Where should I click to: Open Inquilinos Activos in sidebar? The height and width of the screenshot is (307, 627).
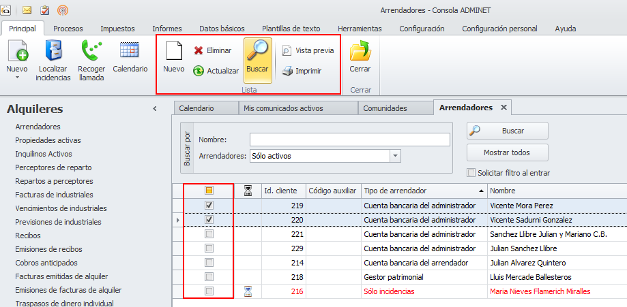pyautogui.click(x=44, y=154)
